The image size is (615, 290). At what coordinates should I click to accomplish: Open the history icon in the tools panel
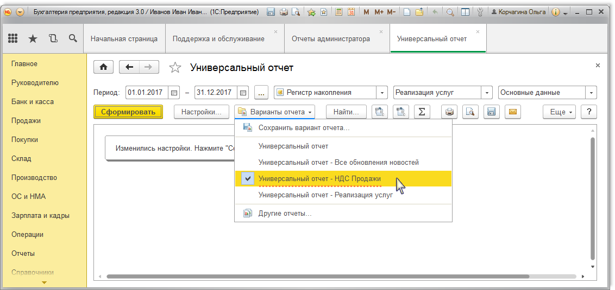point(53,38)
